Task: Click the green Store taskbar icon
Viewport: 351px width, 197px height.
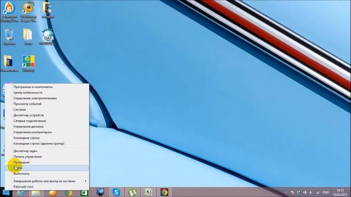Action: coord(84,193)
